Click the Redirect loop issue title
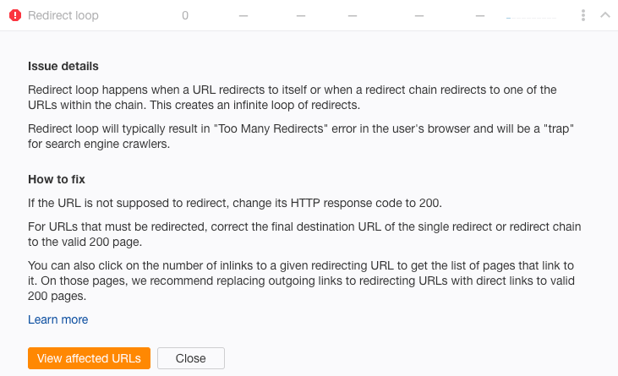This screenshot has height=376, width=618. click(63, 15)
